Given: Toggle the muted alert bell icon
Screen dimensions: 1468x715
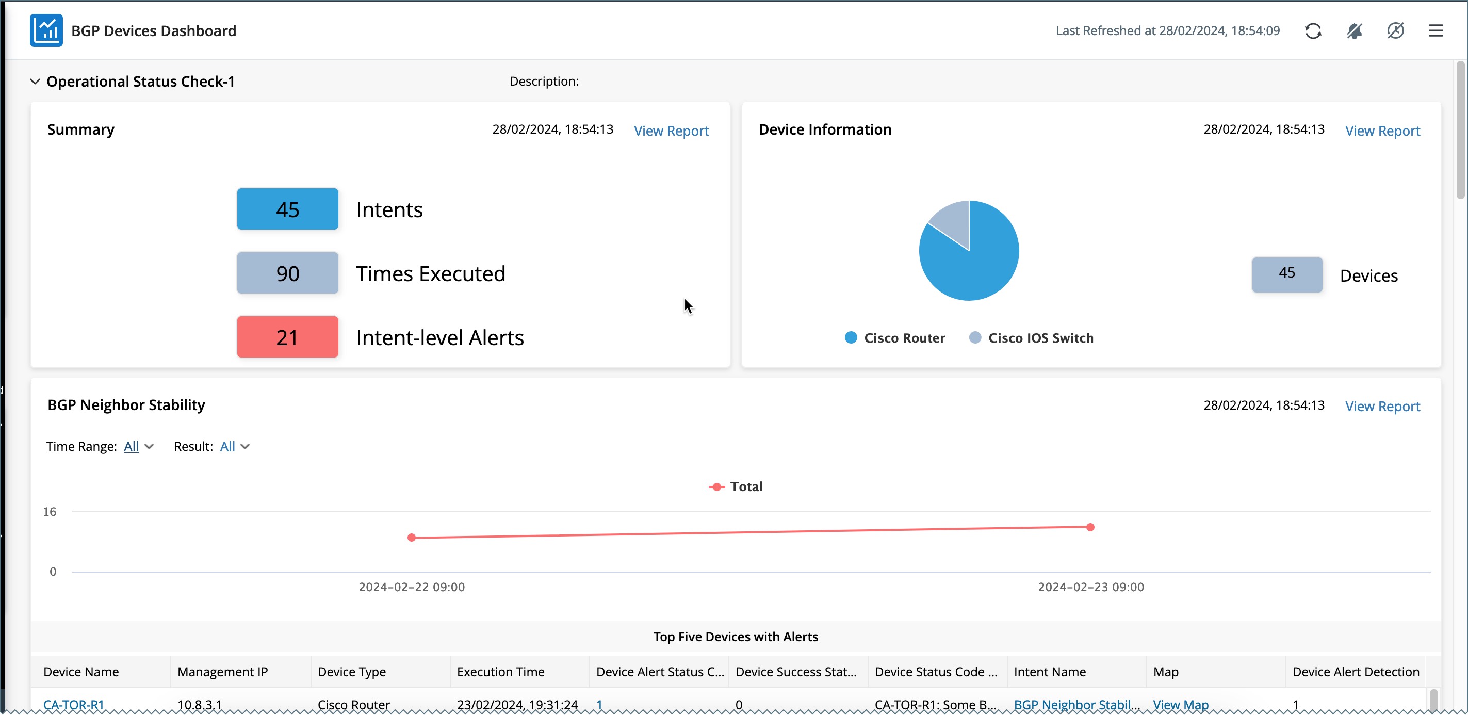Looking at the screenshot, I should [x=1355, y=31].
